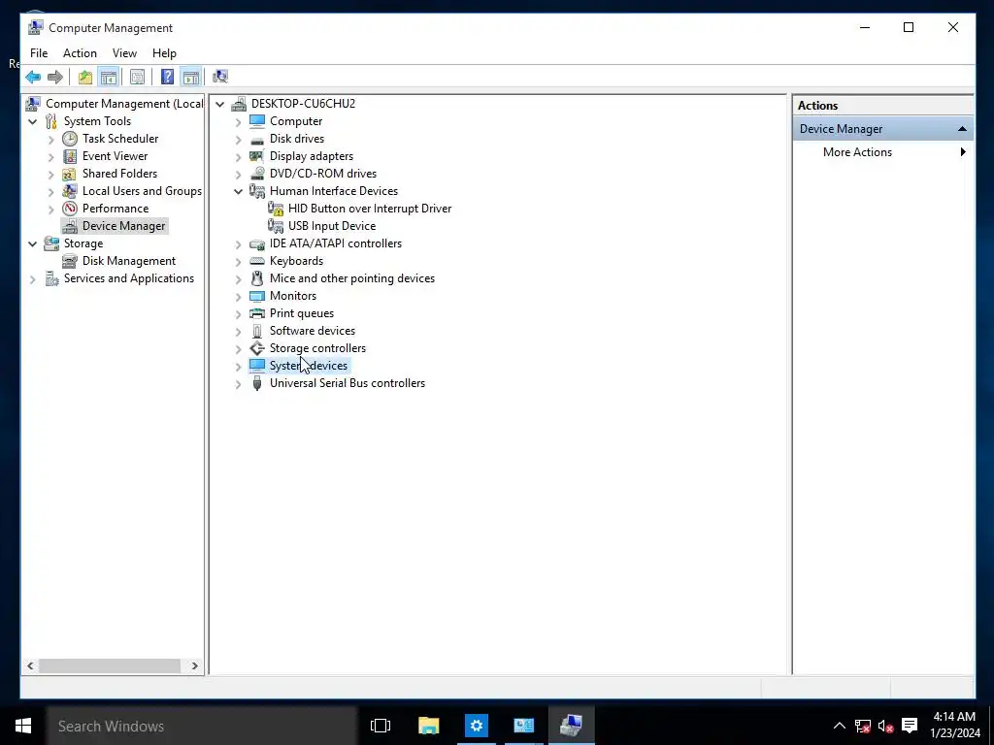
Task: Select the Print queues icon
Action: [256, 313]
